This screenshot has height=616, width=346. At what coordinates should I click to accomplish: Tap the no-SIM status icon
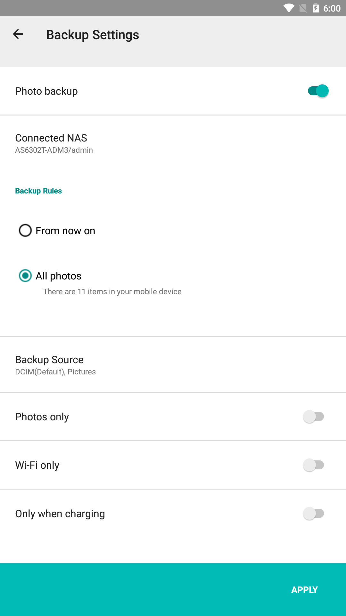(303, 8)
